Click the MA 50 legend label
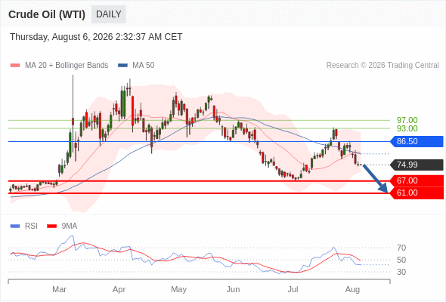The image size is (446, 302). pos(144,66)
